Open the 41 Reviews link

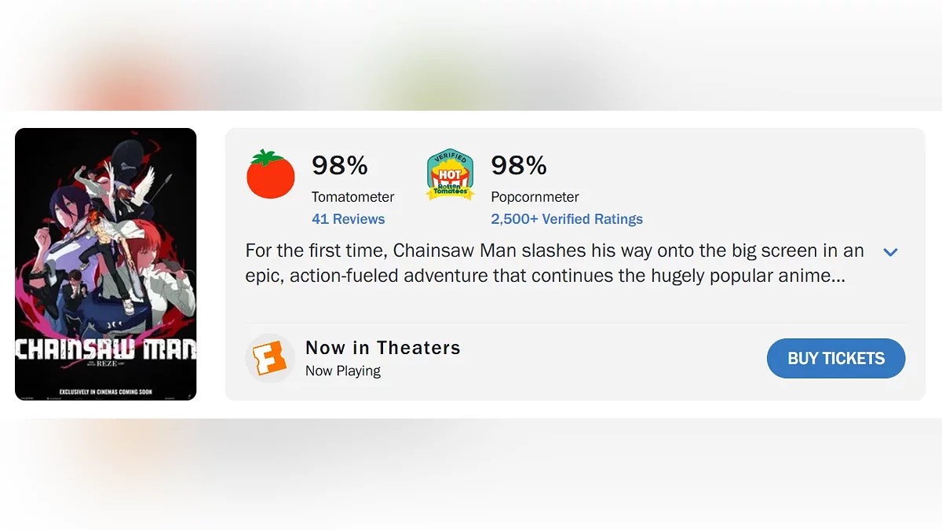point(348,219)
